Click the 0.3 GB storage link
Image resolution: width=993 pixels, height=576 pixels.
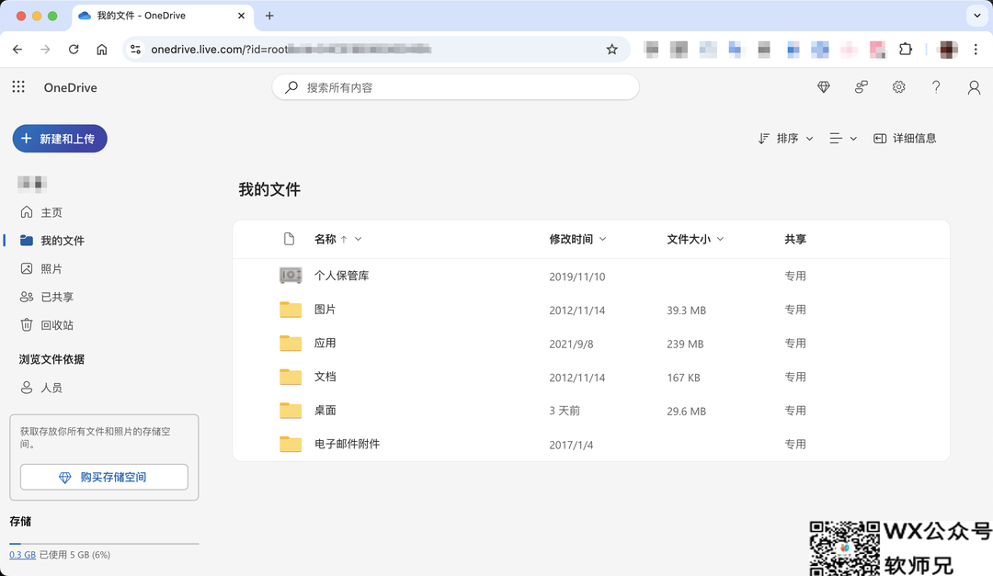click(x=22, y=555)
